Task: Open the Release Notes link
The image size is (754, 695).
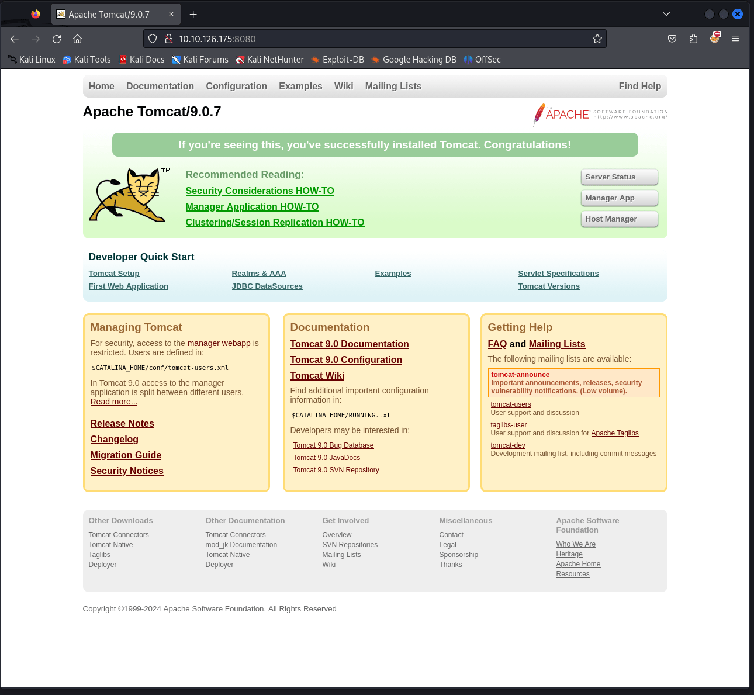Action: click(x=122, y=423)
